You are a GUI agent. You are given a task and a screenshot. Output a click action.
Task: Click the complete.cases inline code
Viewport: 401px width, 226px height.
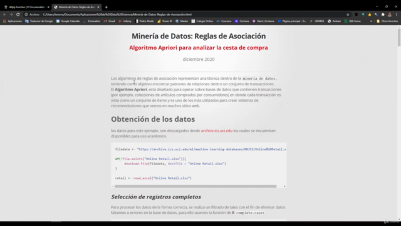[x=250, y=213]
